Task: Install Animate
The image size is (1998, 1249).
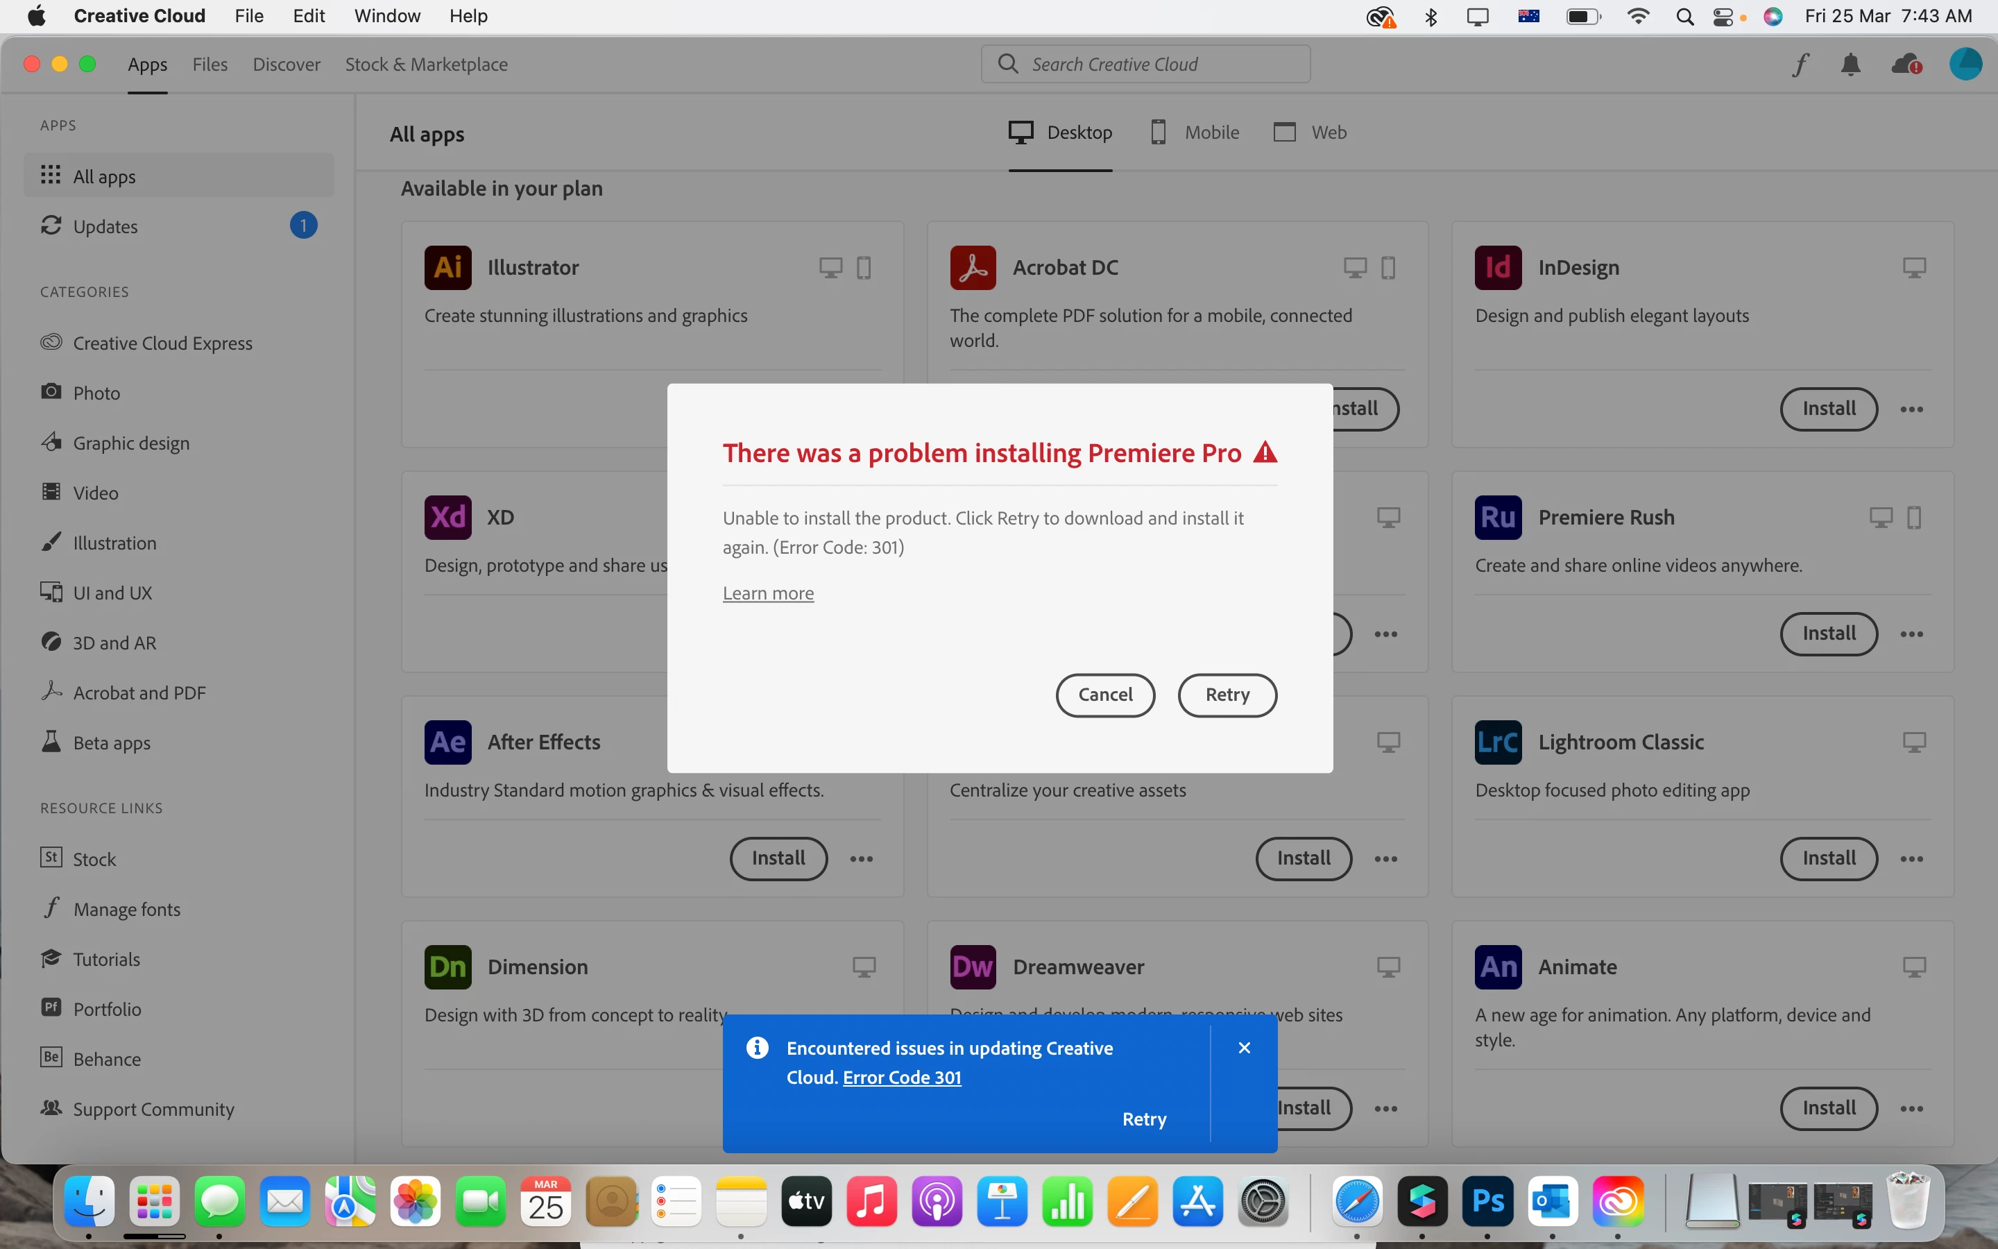Action: (1829, 1107)
